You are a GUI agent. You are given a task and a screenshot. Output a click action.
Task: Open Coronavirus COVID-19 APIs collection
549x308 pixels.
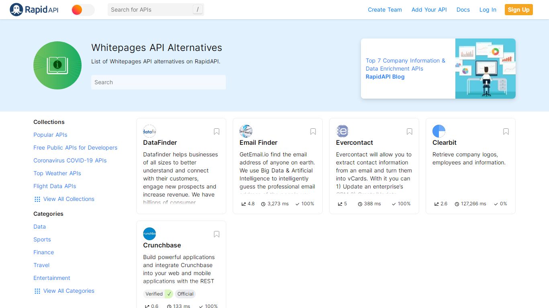70,160
